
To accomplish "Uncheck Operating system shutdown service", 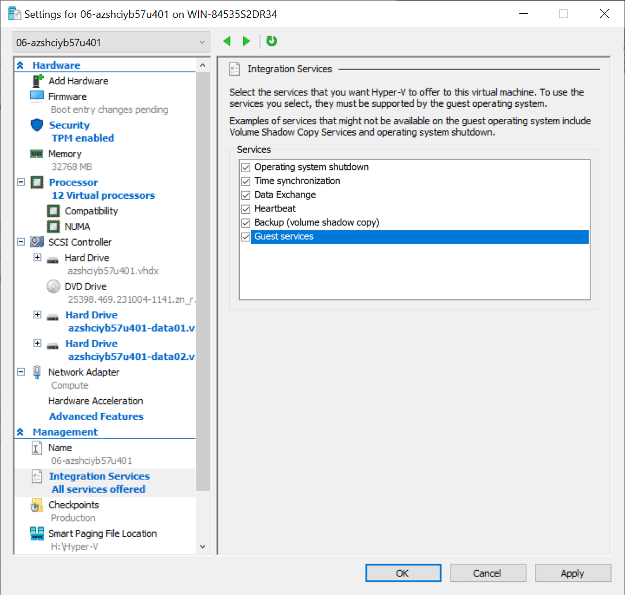I will click(x=246, y=168).
